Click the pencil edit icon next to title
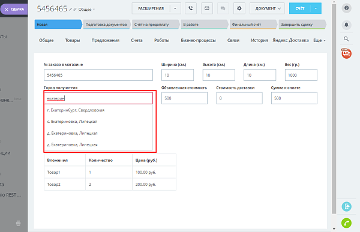360x232 pixels. 70,10
